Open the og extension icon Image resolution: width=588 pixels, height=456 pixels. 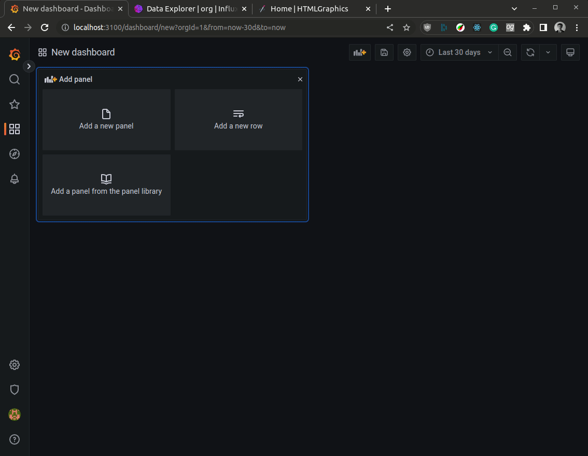click(x=510, y=27)
